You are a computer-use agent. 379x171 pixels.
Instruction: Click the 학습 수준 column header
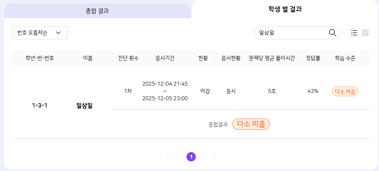click(345, 58)
